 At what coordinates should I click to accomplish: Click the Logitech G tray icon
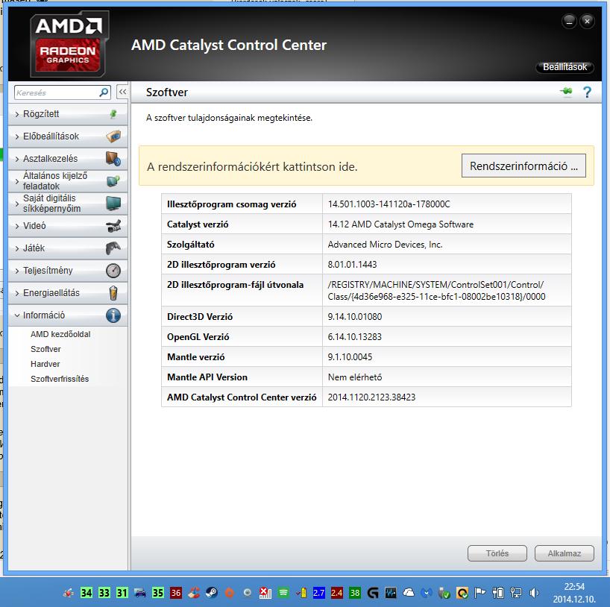[x=373, y=593]
